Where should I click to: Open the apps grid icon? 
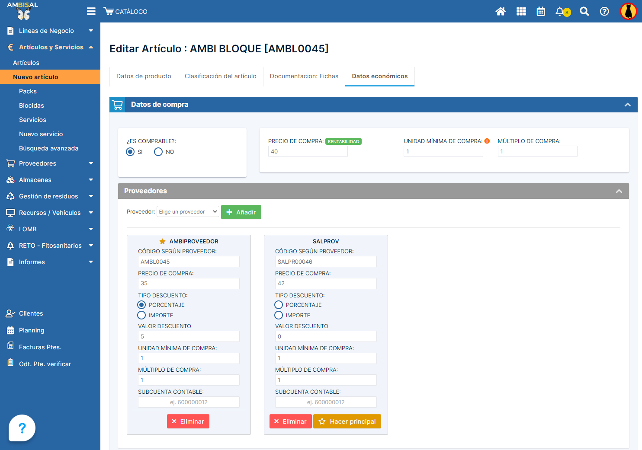521,12
